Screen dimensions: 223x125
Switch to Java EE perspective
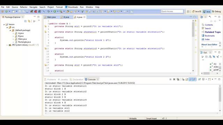(x=197, y=11)
